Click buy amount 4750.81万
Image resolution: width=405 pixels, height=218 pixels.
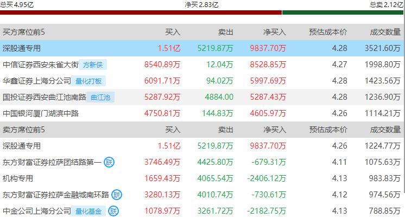tap(162, 113)
